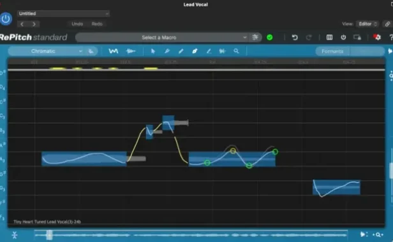Click the rightmost green anchor point
The width and height of the screenshot is (393, 242).
[x=275, y=152]
